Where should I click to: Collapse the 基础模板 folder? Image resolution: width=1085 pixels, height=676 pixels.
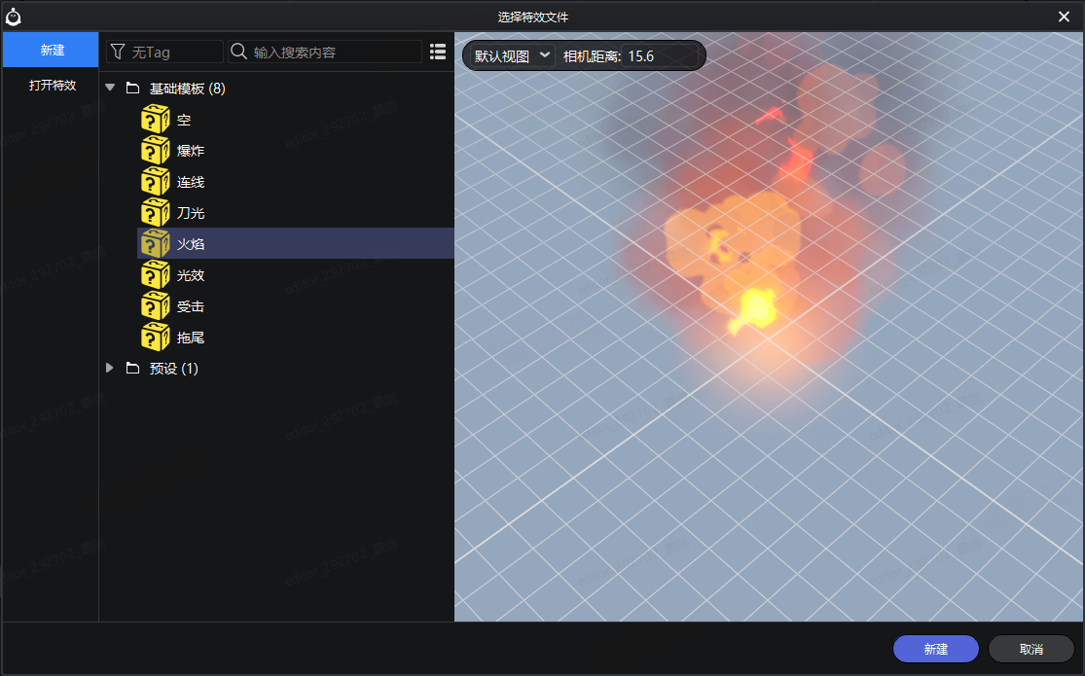(x=110, y=89)
